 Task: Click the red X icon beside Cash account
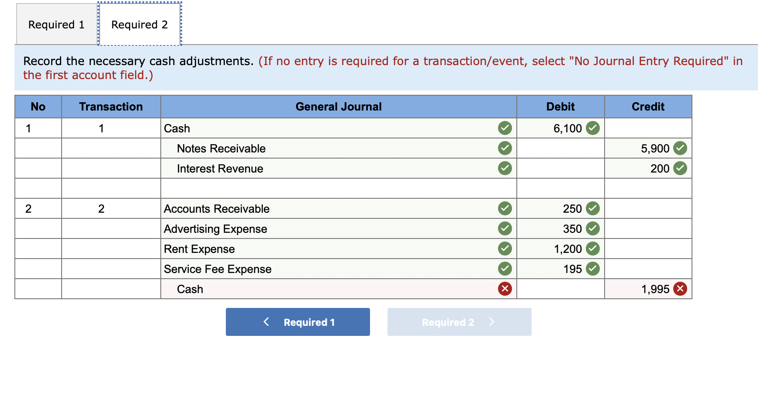point(505,289)
